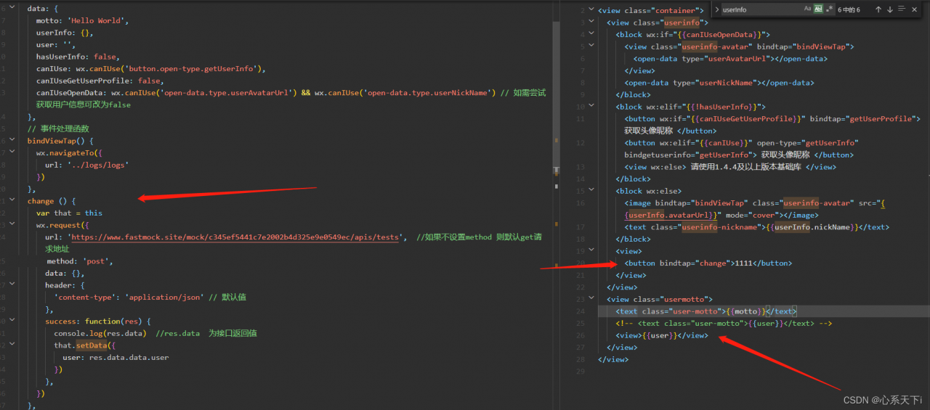
Task: Collapse the 'header: {' block
Action: pos(12,285)
